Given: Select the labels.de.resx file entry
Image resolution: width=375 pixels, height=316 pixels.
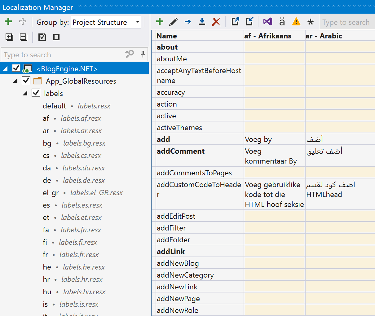Looking at the screenshot, I should [x=84, y=180].
